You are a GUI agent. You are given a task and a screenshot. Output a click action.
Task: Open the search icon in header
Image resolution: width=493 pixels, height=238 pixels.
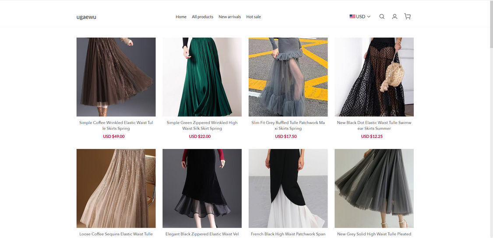click(382, 17)
